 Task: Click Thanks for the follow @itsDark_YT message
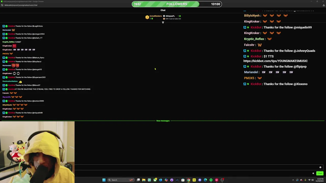29,38
